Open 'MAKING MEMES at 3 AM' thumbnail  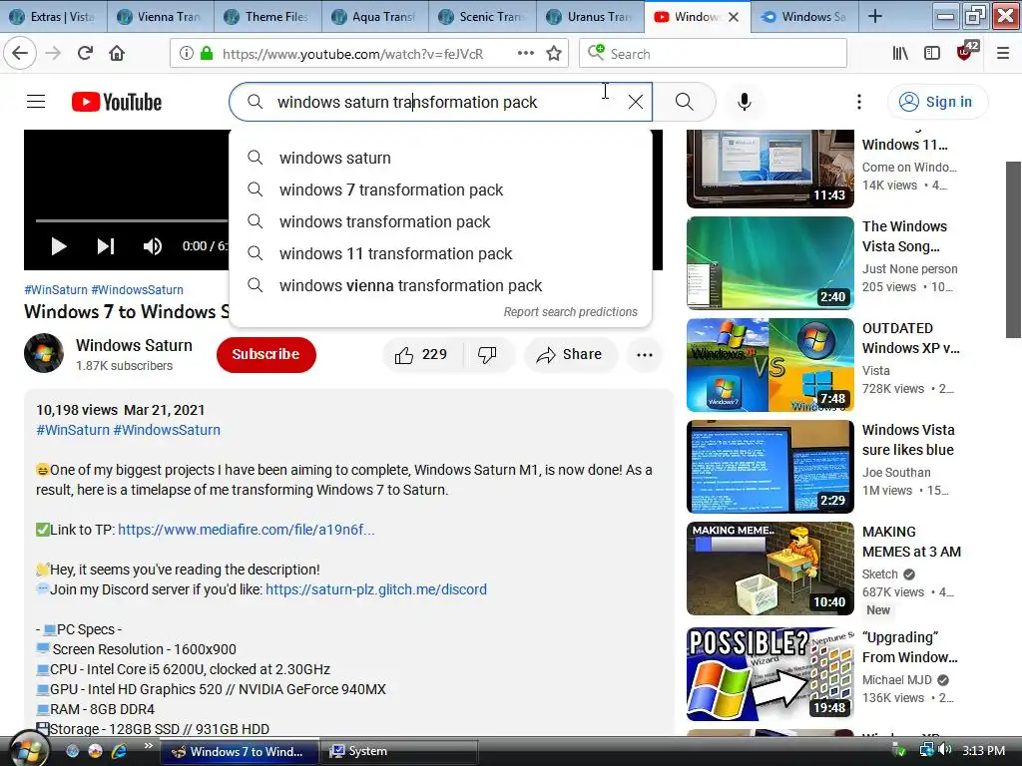770,568
